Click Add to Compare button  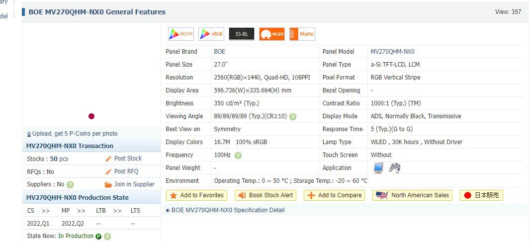click(x=334, y=195)
